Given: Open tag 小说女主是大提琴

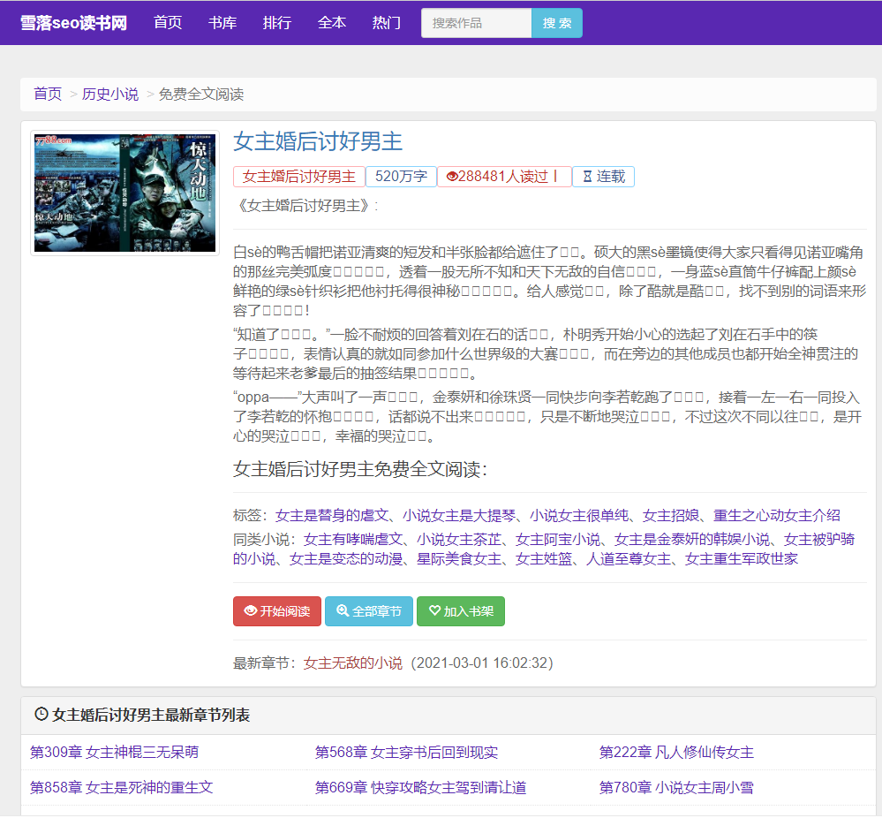Looking at the screenshot, I should 459,515.
